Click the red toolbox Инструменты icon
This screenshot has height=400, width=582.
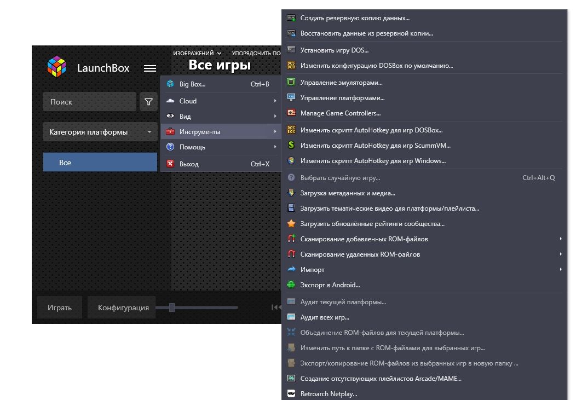pyautogui.click(x=170, y=131)
